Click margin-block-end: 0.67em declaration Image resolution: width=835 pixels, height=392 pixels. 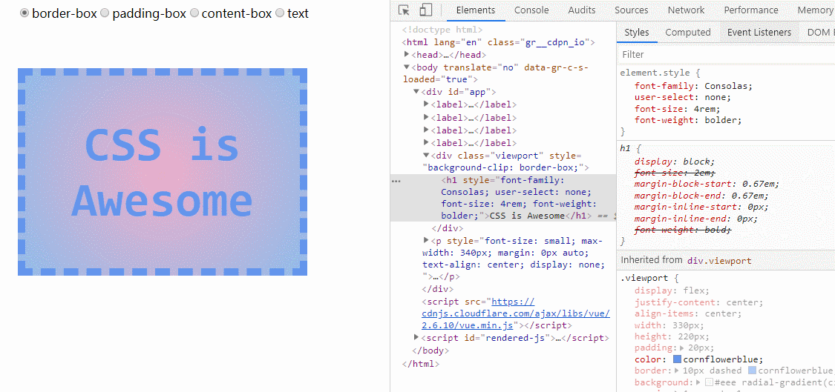click(x=701, y=196)
